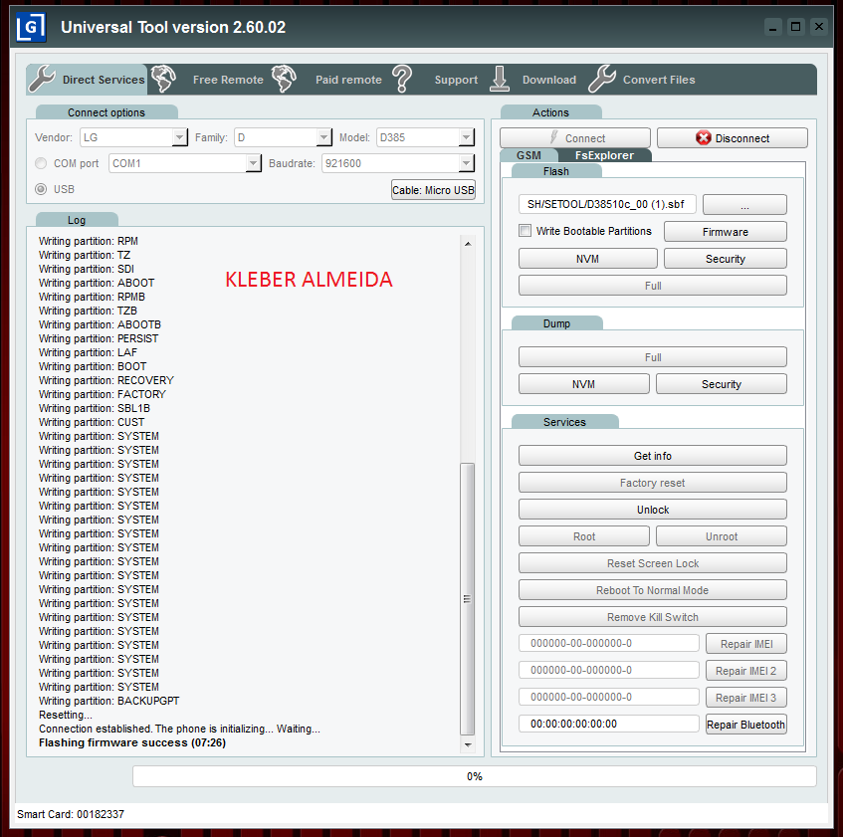The image size is (843, 837).
Task: Click the firmware file path field
Action: [607, 204]
